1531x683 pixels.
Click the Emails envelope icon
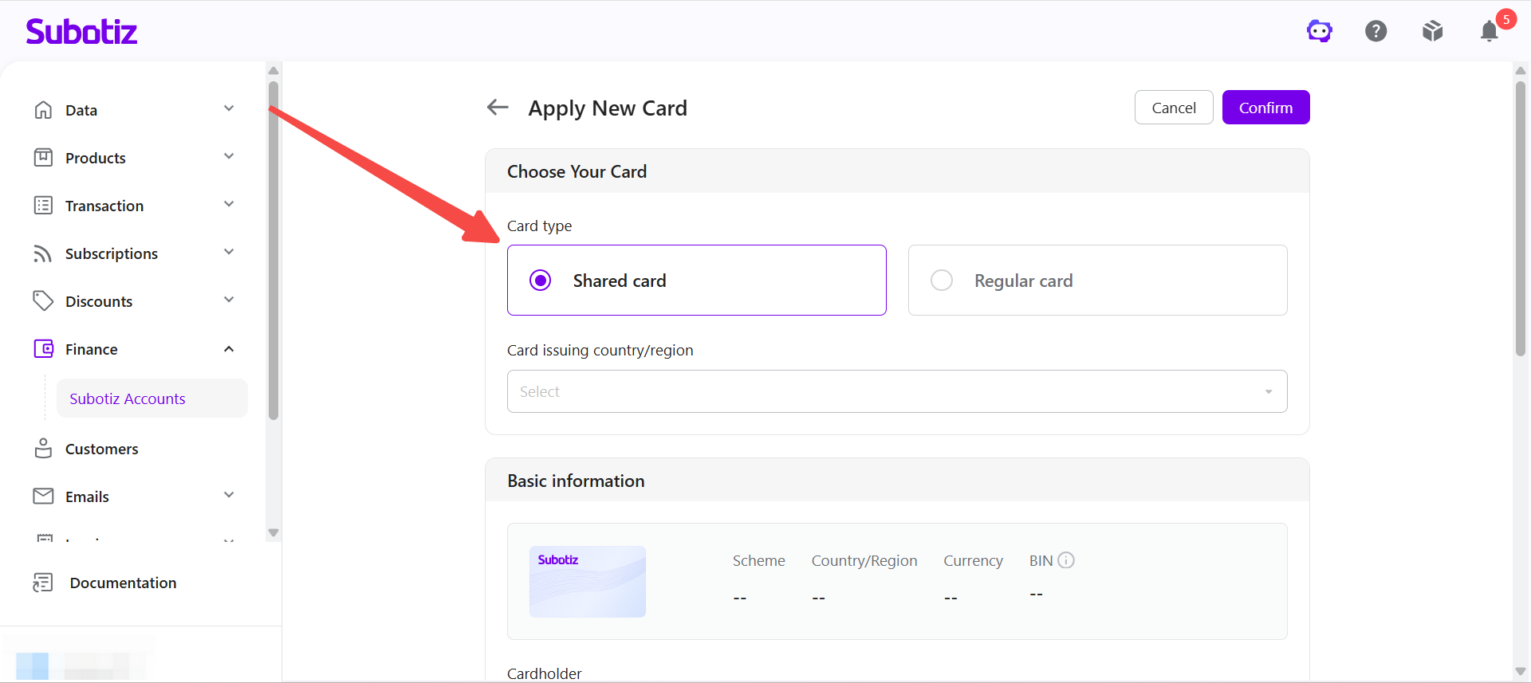click(x=43, y=497)
